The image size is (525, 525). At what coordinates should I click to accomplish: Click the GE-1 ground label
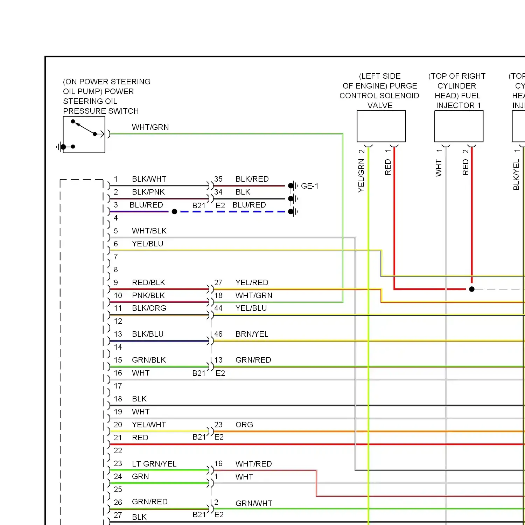310,186
